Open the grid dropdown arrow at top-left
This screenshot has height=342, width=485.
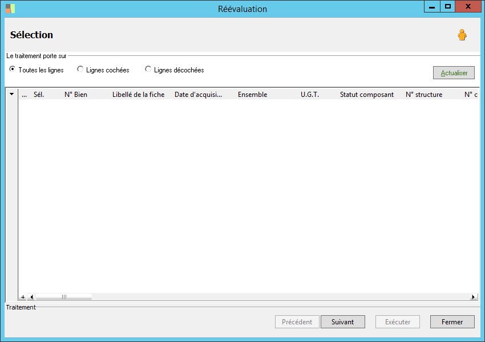tap(12, 94)
